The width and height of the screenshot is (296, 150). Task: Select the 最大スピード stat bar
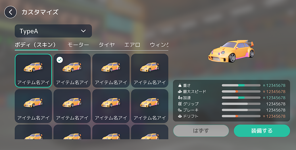click(x=241, y=92)
